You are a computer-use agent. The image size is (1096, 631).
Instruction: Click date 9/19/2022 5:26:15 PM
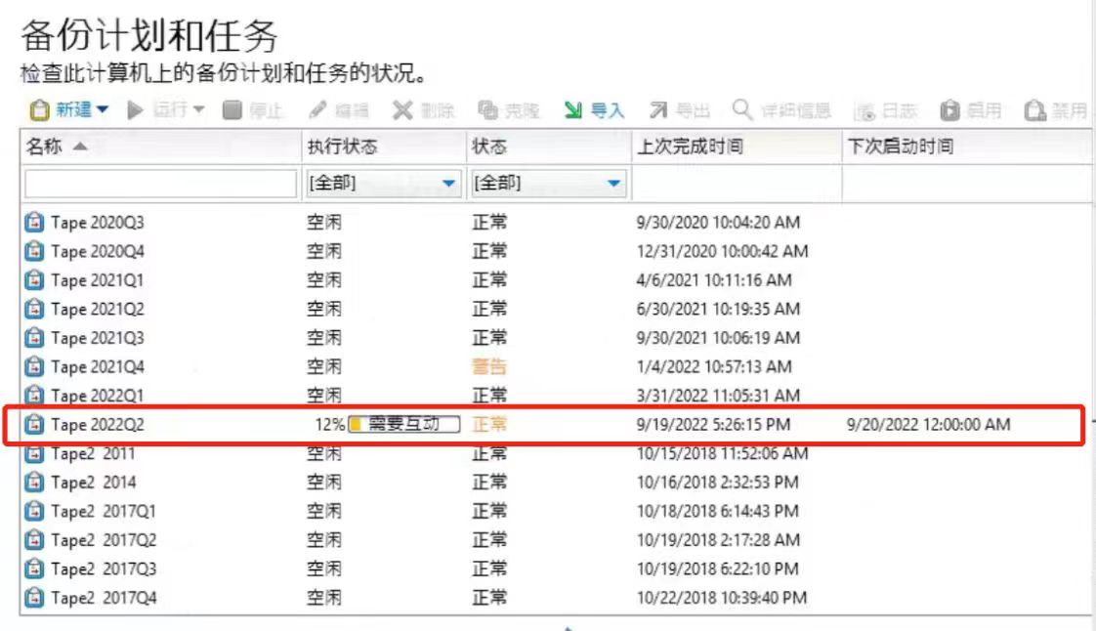714,424
